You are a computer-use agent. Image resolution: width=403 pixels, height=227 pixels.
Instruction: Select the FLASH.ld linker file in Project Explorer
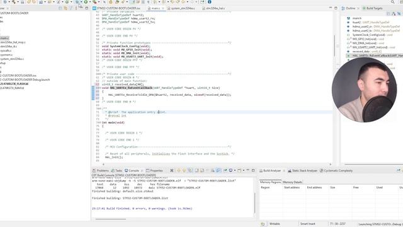pos(14,84)
